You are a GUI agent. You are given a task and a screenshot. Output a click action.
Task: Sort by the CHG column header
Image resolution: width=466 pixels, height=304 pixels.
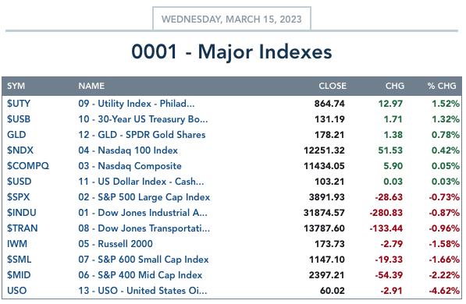click(x=395, y=86)
